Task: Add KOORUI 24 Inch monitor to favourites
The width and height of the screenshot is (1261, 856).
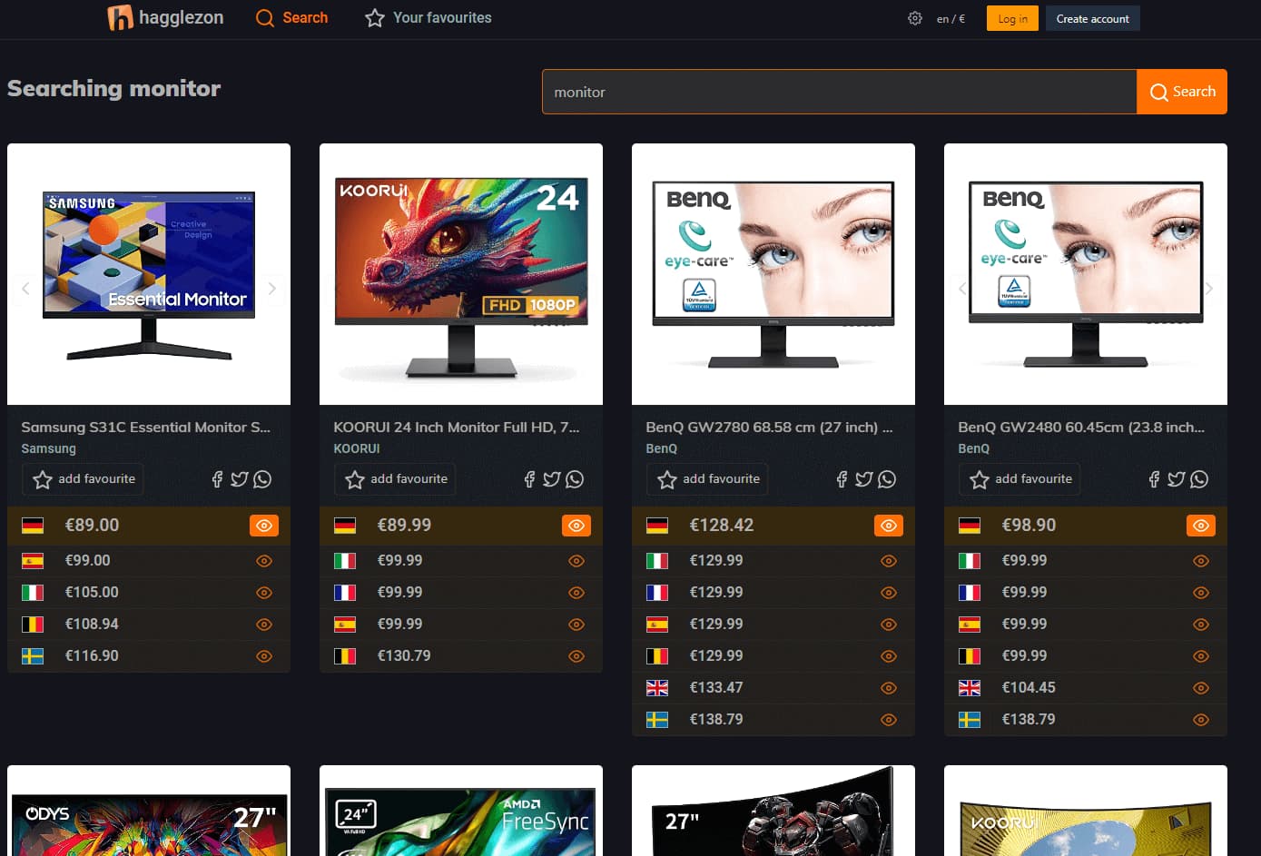Action: (x=396, y=479)
